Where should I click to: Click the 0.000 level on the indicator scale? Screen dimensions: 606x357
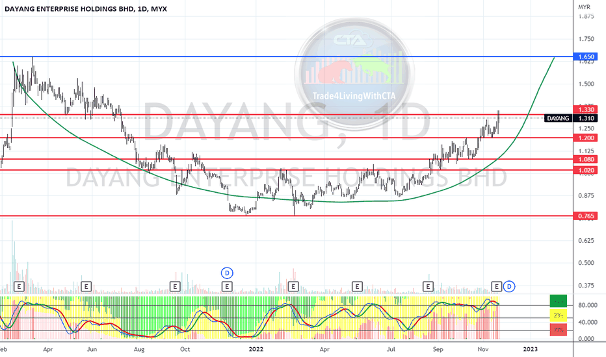(586, 338)
